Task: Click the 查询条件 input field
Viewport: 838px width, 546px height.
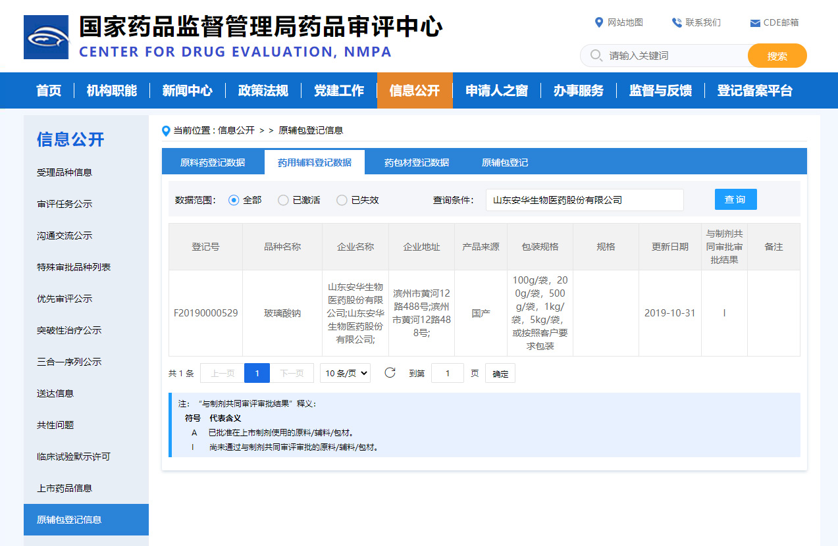Action: 585,200
